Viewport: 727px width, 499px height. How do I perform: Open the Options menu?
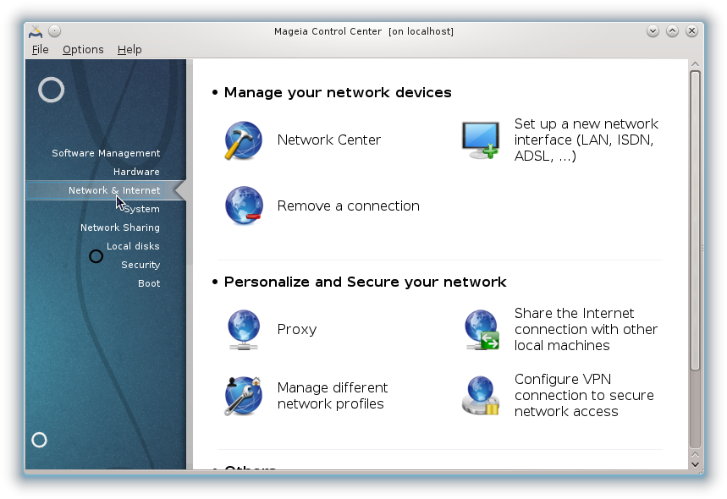pyautogui.click(x=82, y=49)
